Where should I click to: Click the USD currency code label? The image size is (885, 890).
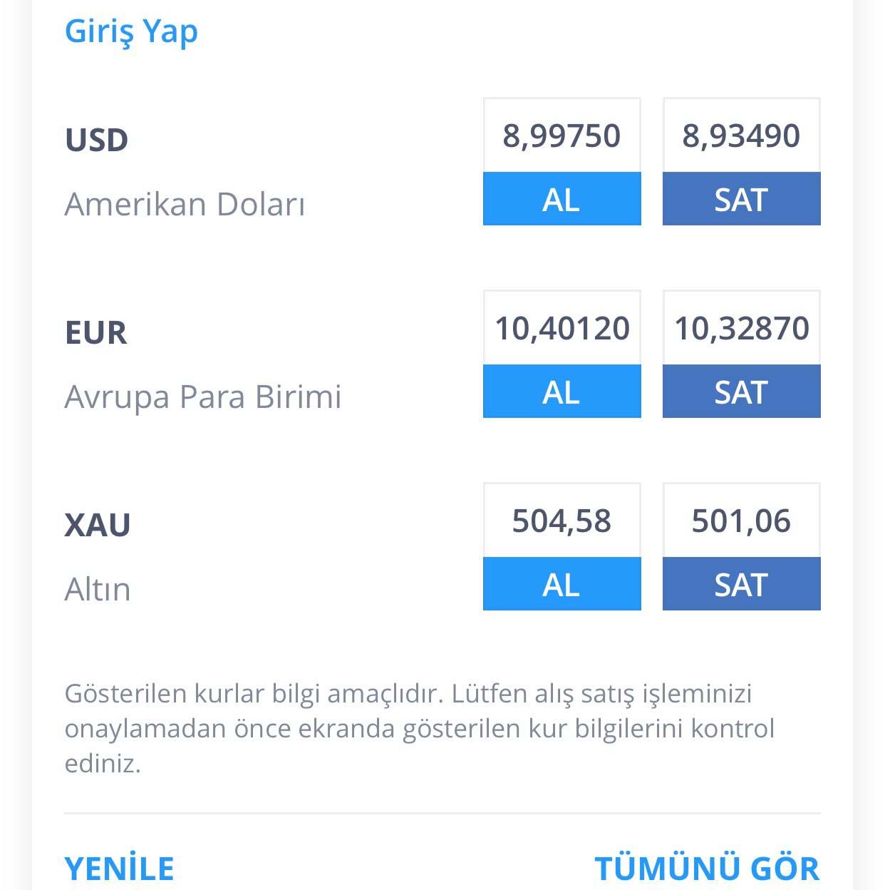tap(96, 140)
